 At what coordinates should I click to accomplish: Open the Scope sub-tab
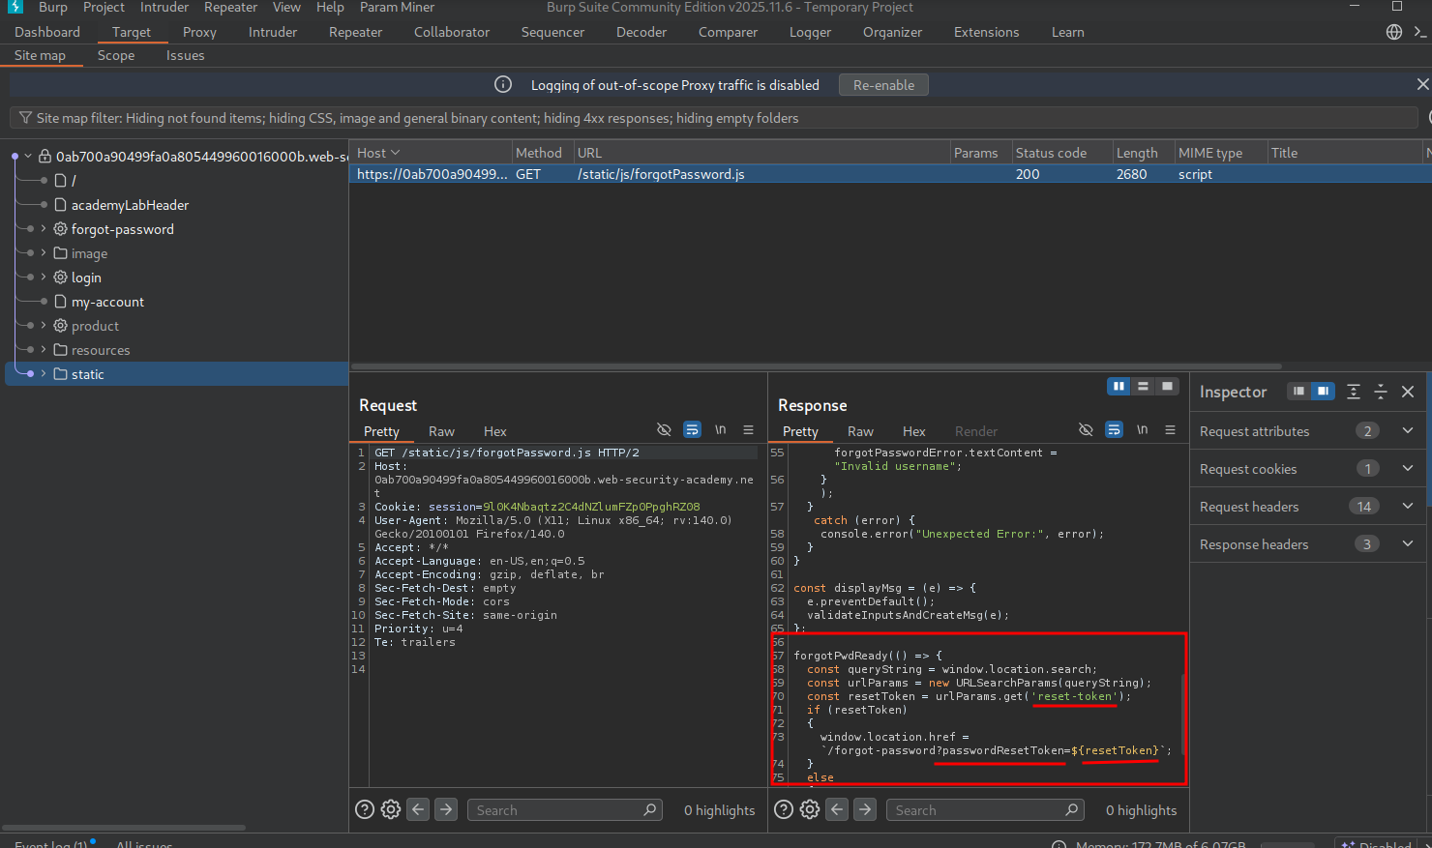116,55
